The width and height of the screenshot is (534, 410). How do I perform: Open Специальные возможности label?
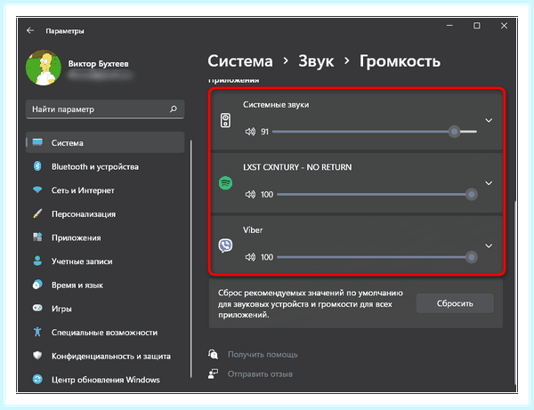[x=104, y=333]
